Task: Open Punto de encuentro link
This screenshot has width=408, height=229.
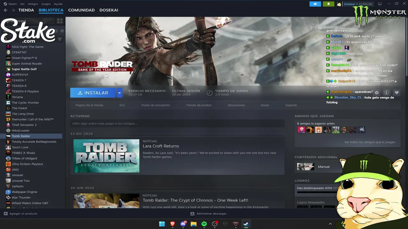Action: coord(156,105)
